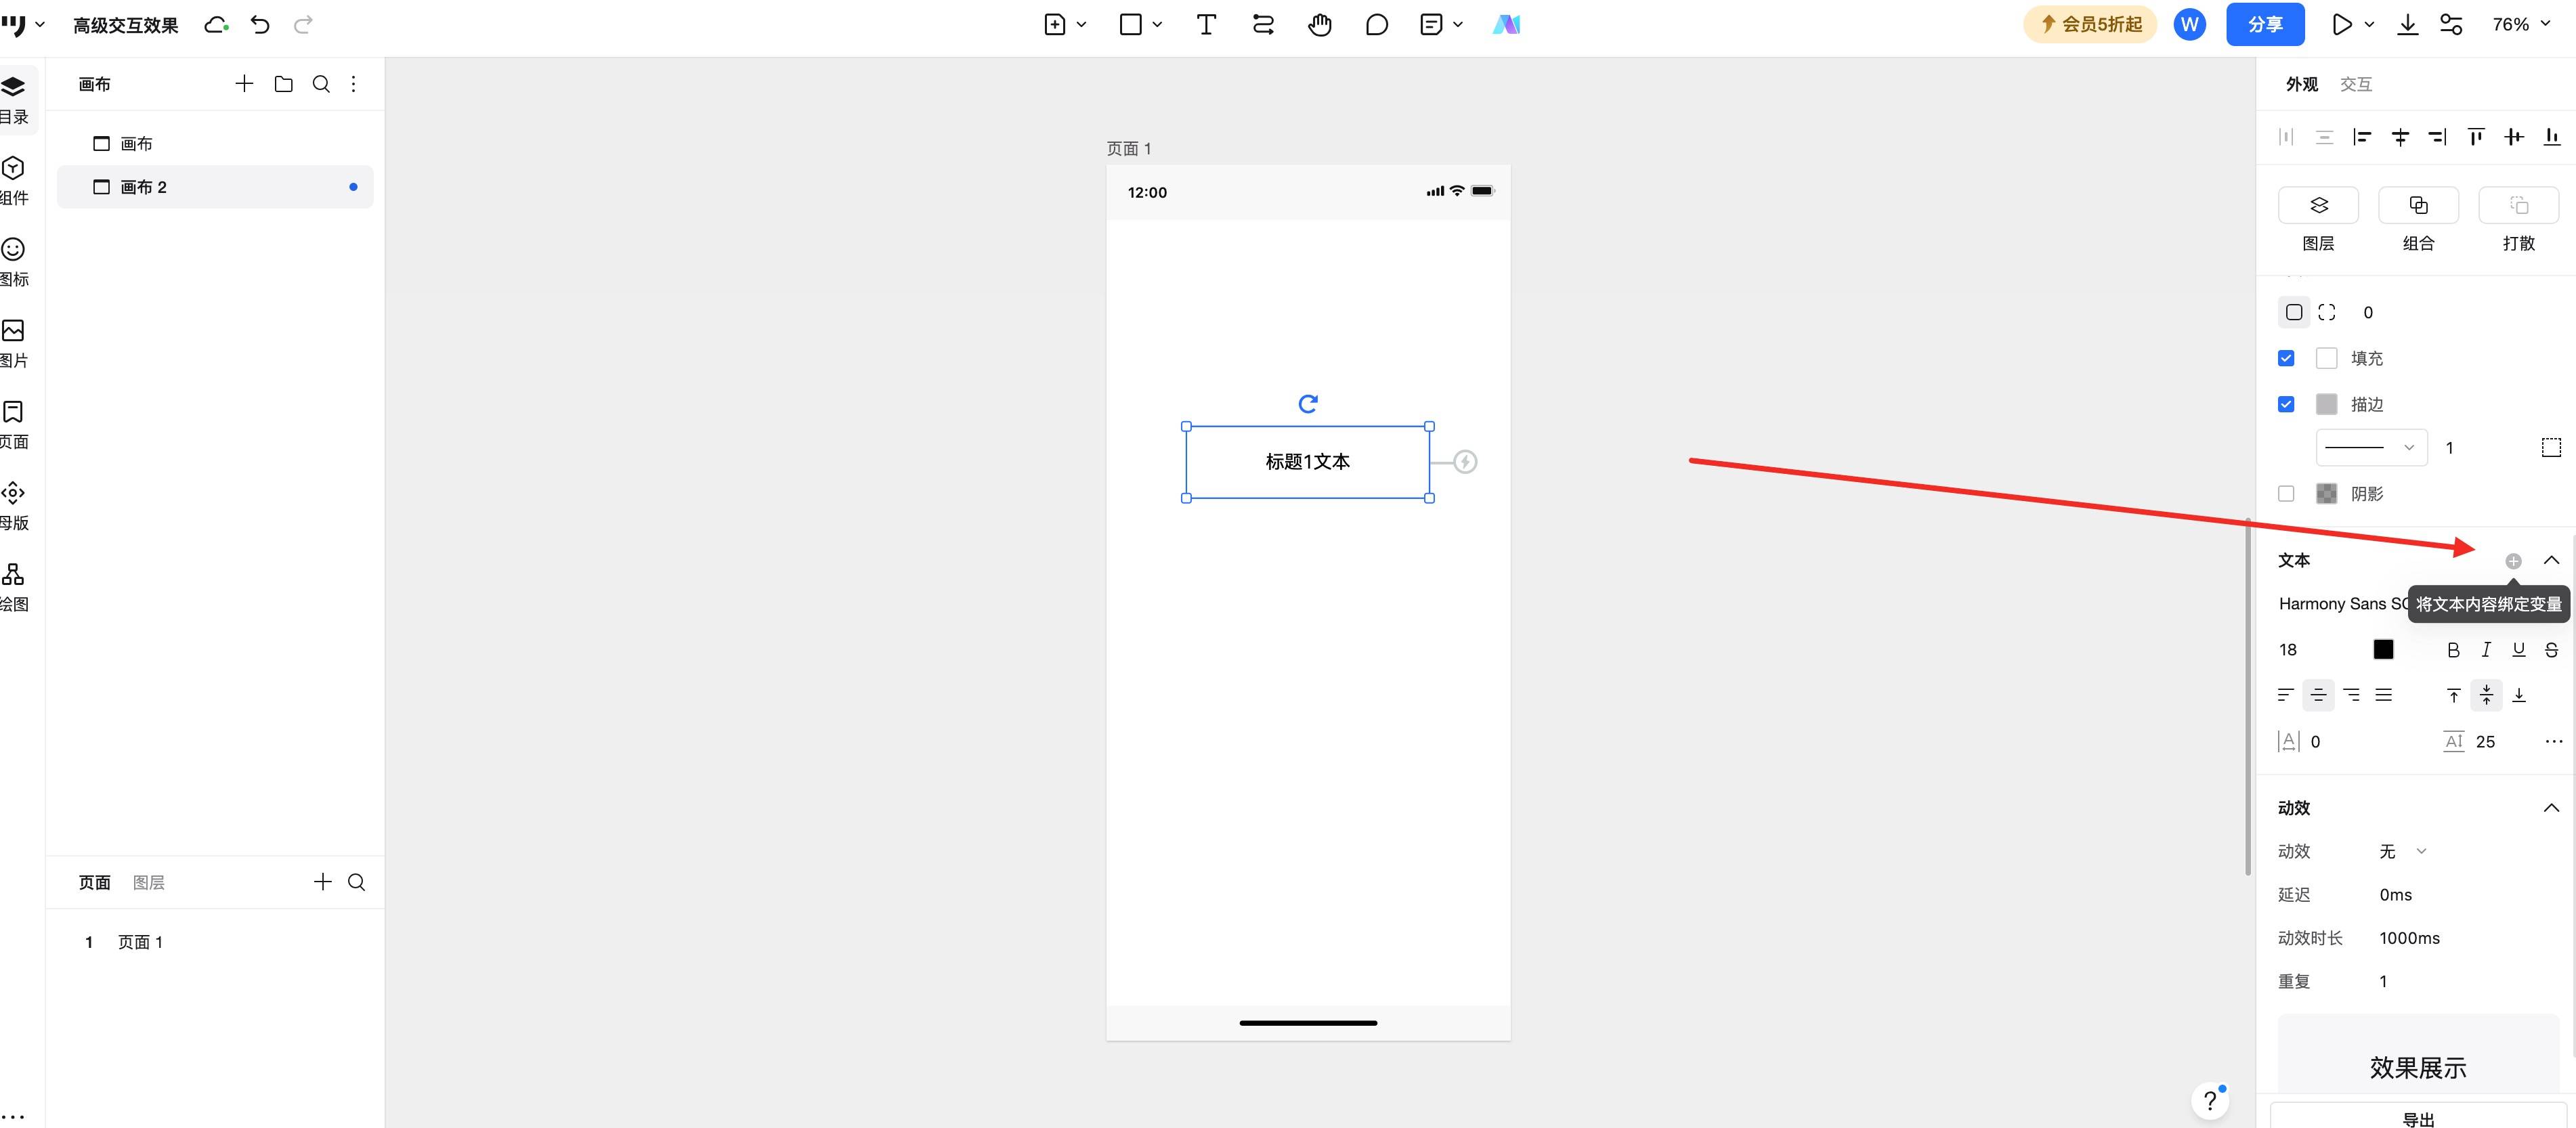
Task: Open the zoom level 76% dropdown
Action: 2521,25
